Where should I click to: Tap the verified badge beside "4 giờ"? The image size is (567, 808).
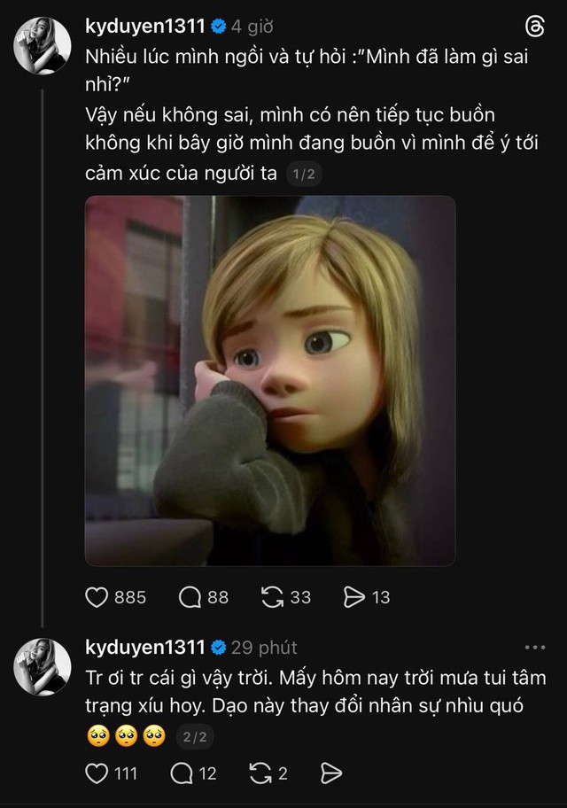[218, 27]
